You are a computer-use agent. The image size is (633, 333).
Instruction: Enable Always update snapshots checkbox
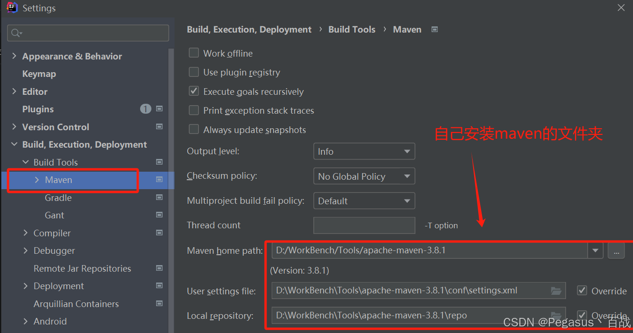point(193,129)
